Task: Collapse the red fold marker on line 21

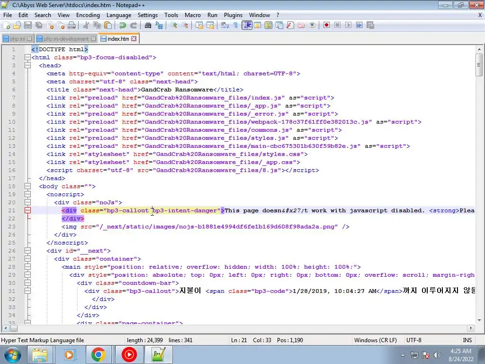Action: click(27, 210)
